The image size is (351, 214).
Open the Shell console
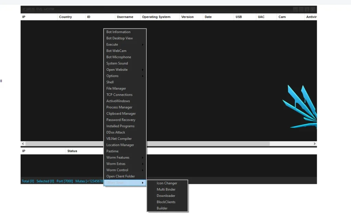point(110,82)
